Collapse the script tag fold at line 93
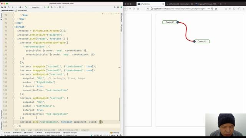The width and height of the screenshot is (246, 138). pyautogui.click(x=13, y=27)
